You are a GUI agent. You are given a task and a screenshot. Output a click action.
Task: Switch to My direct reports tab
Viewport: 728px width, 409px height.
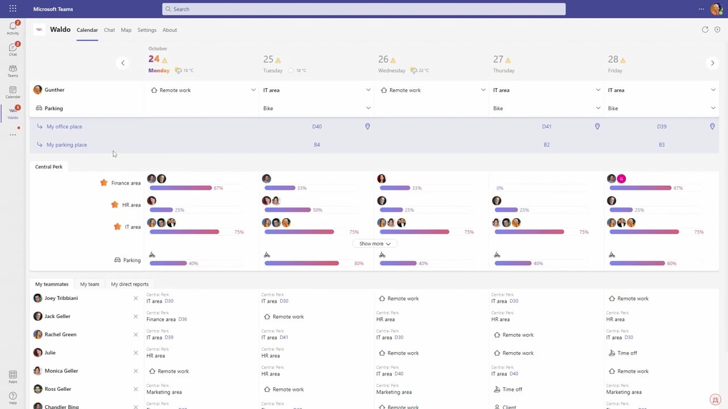coord(130,284)
